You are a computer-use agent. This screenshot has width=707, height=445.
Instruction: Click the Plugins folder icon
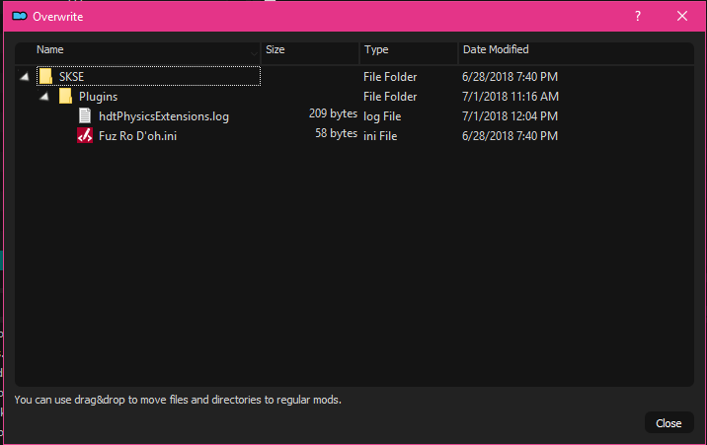click(65, 96)
